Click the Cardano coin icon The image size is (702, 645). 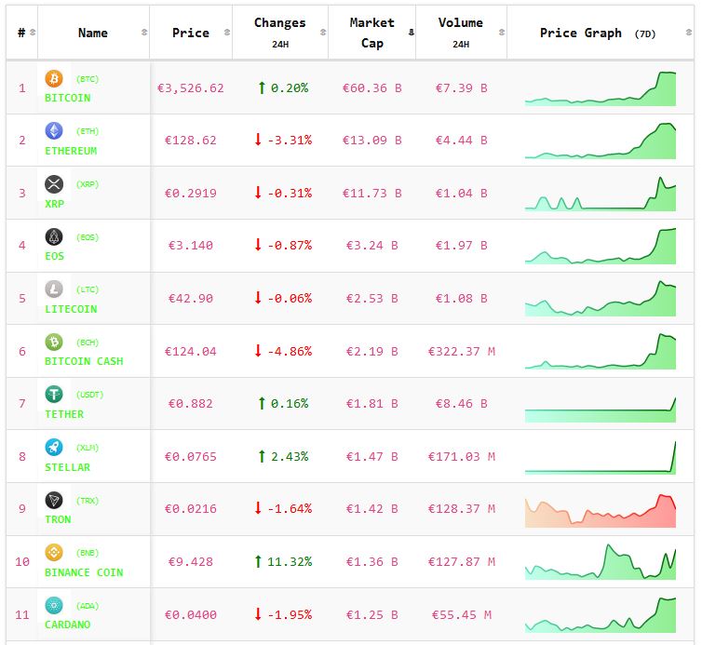pyautogui.click(x=54, y=605)
